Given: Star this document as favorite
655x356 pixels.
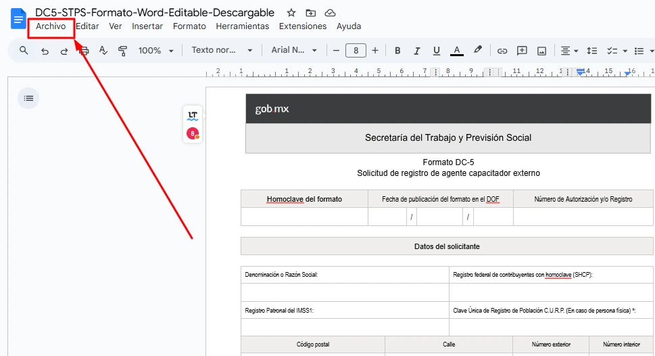Looking at the screenshot, I should [291, 13].
